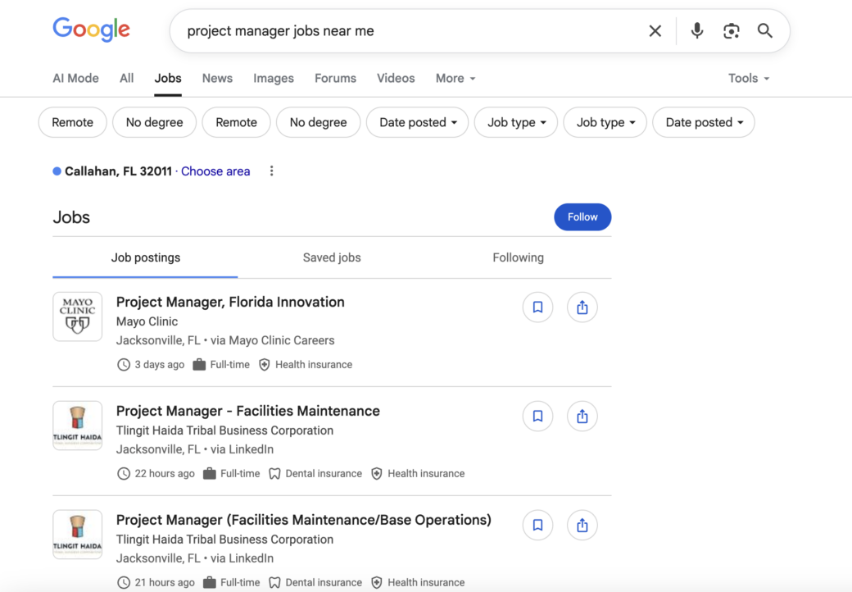Open the Saved jobs tab
Screen dimensions: 852x592
(332, 257)
